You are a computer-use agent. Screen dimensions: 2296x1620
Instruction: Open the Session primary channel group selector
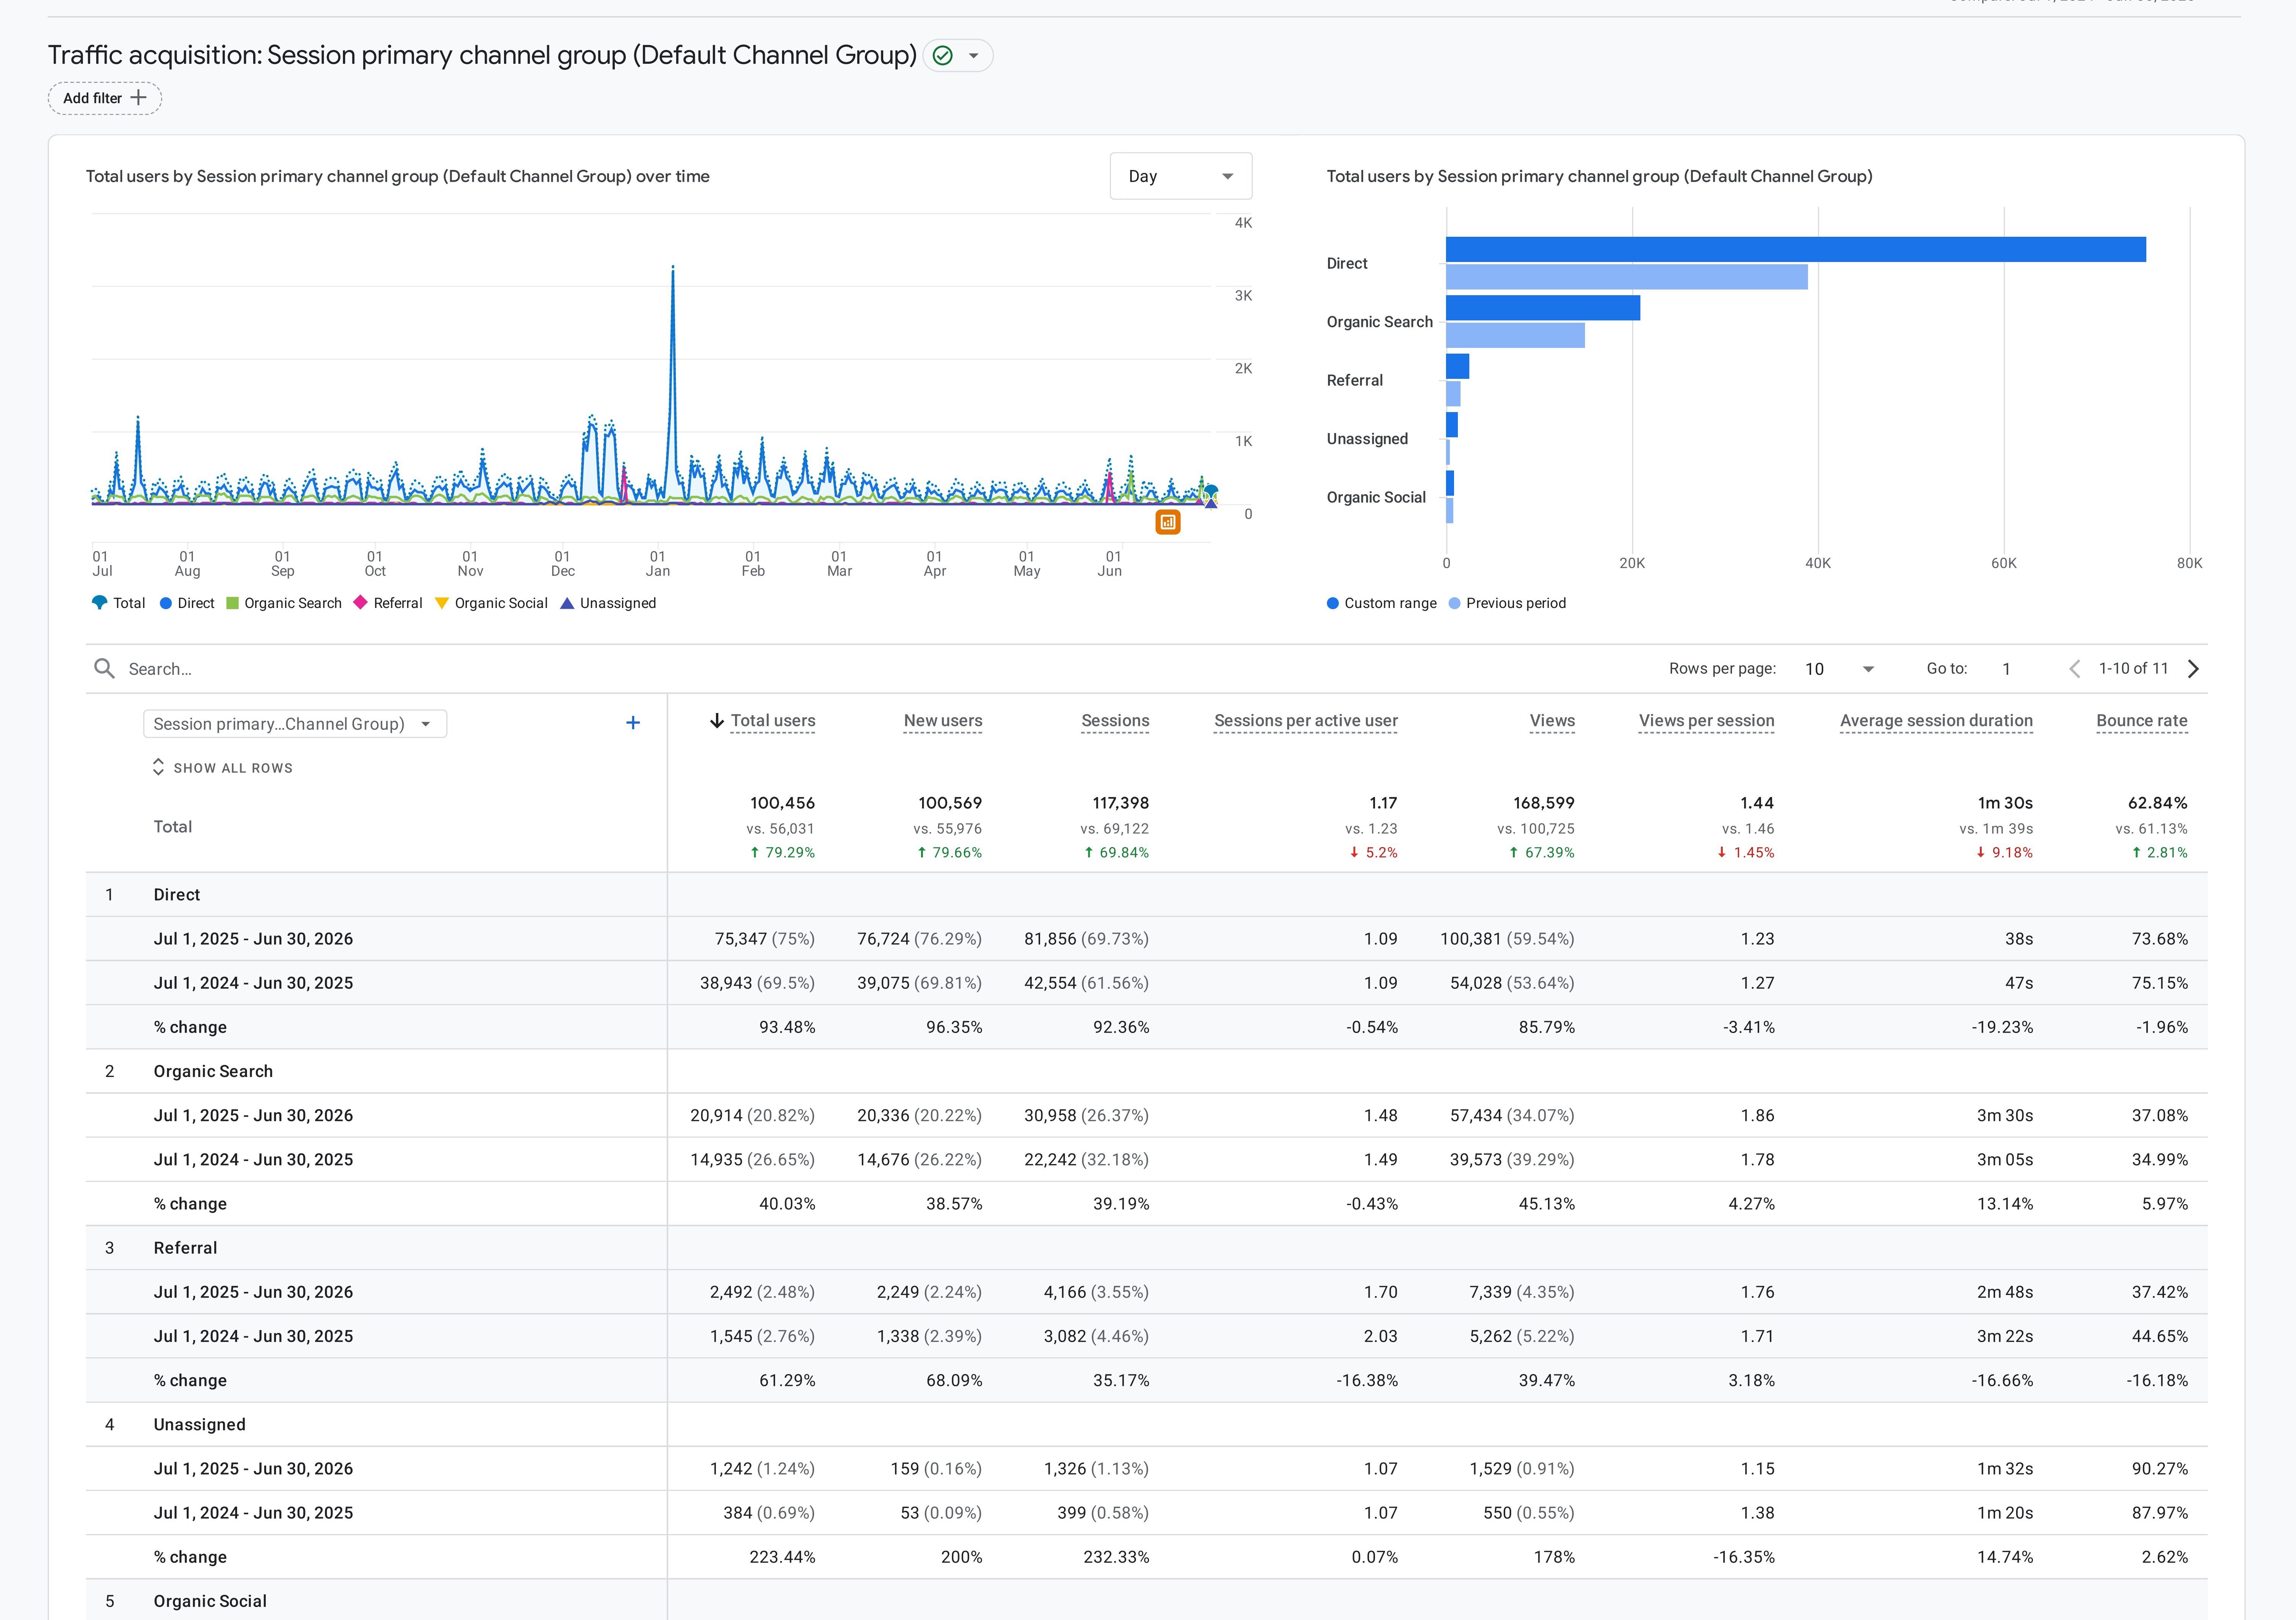pos(295,724)
